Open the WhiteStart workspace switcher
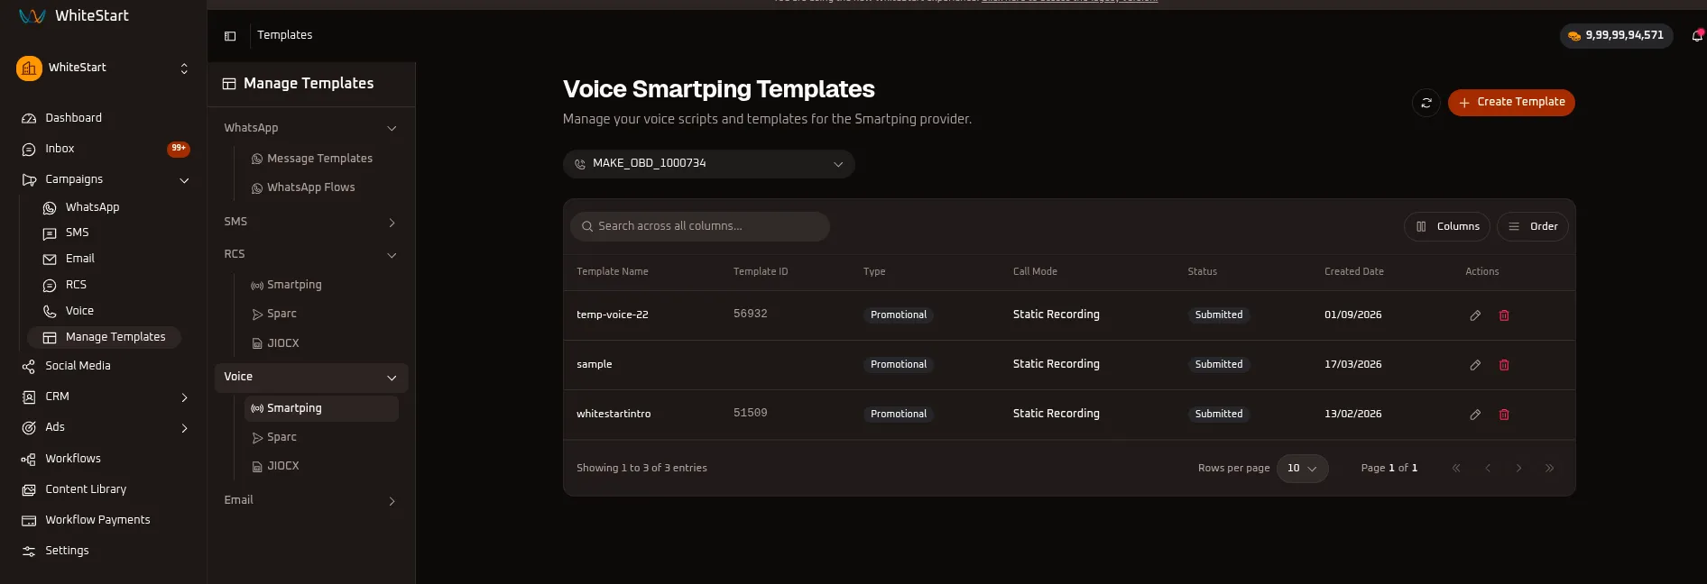Viewport: 1707px width, 584px height. tap(104, 68)
